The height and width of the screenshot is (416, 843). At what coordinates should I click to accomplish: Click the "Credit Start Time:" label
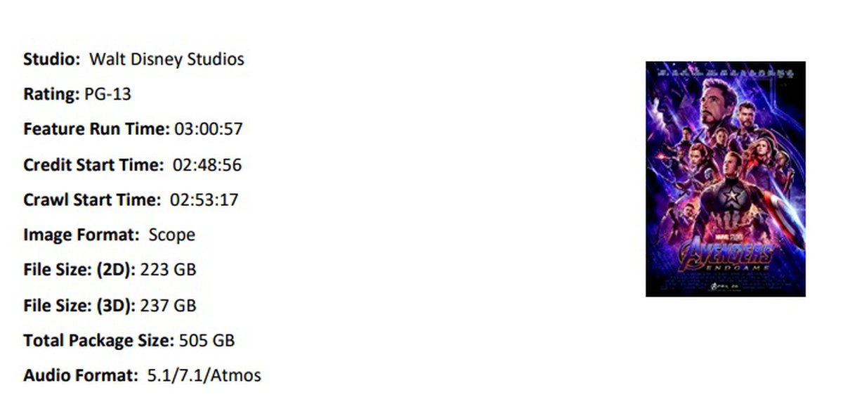point(93,164)
